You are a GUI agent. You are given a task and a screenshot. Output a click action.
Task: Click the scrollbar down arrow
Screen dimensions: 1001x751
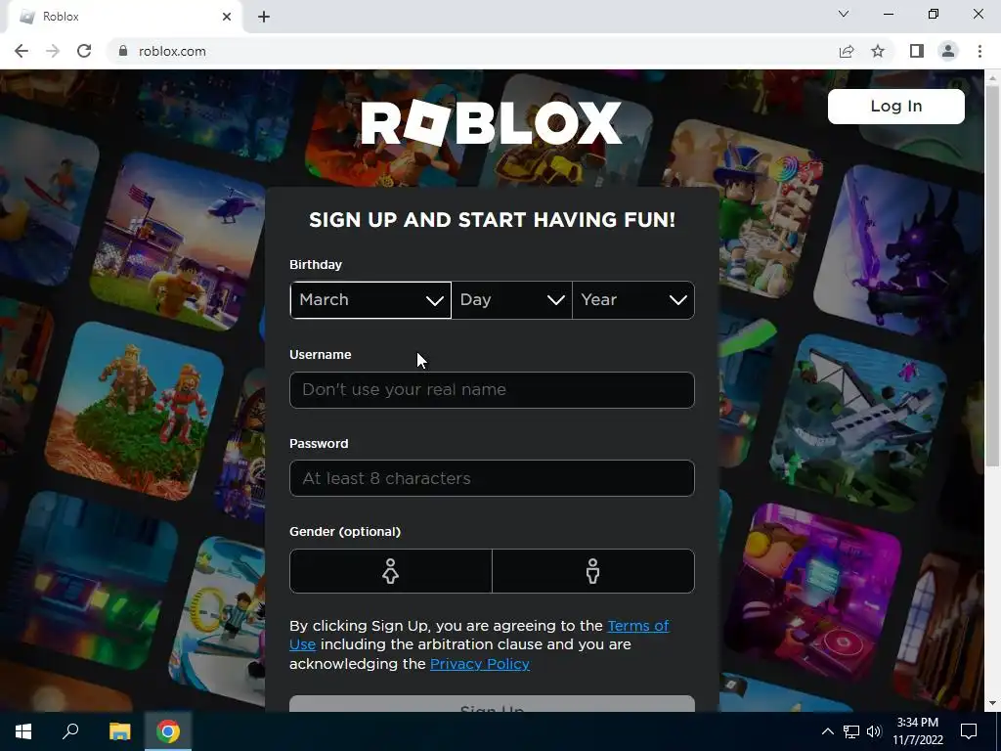pyautogui.click(x=993, y=703)
